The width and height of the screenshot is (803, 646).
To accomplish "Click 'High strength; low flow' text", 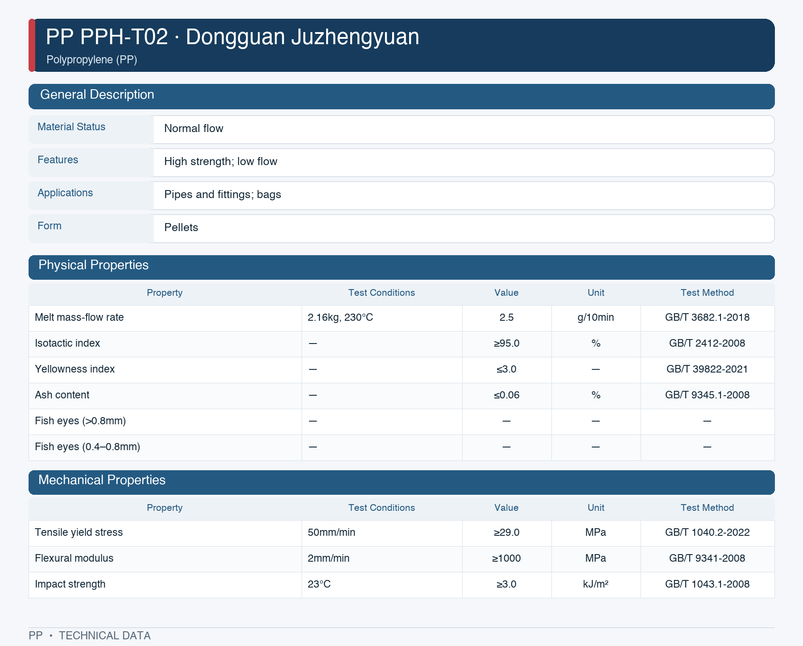I will [x=221, y=161].
